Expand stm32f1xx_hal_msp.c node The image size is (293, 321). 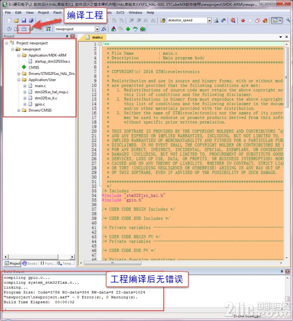(25, 92)
